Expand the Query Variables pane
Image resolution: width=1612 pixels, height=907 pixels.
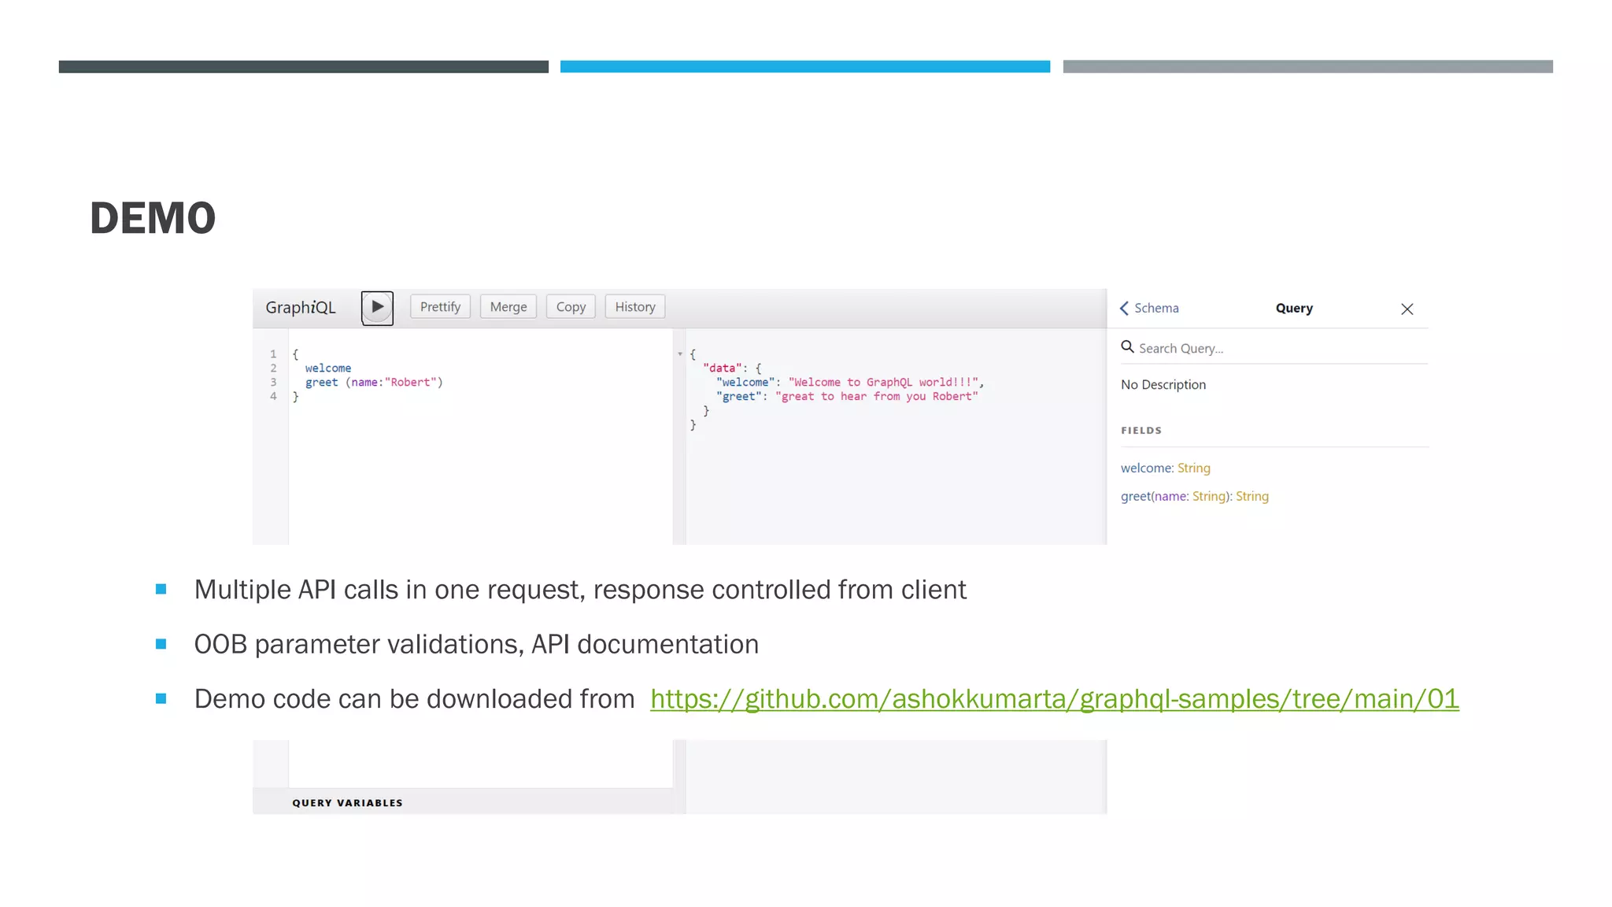[347, 803]
